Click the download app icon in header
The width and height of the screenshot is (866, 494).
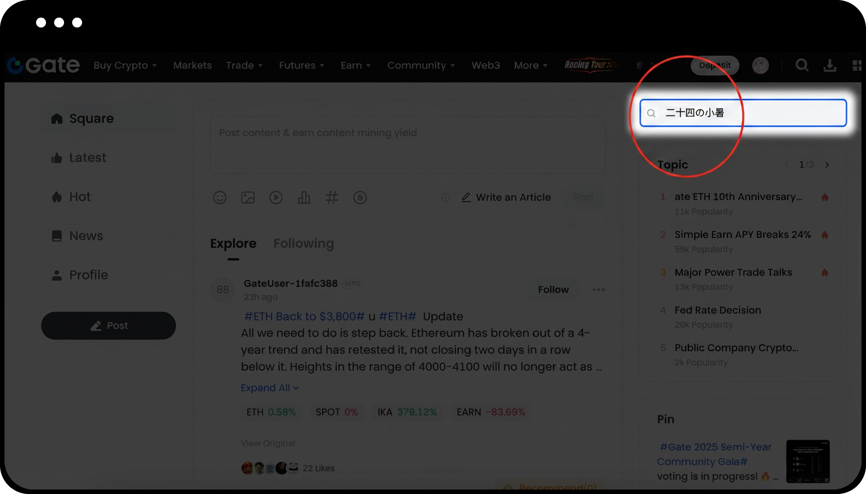click(x=829, y=65)
